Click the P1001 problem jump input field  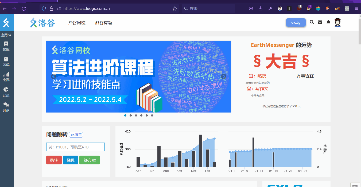[75, 147]
